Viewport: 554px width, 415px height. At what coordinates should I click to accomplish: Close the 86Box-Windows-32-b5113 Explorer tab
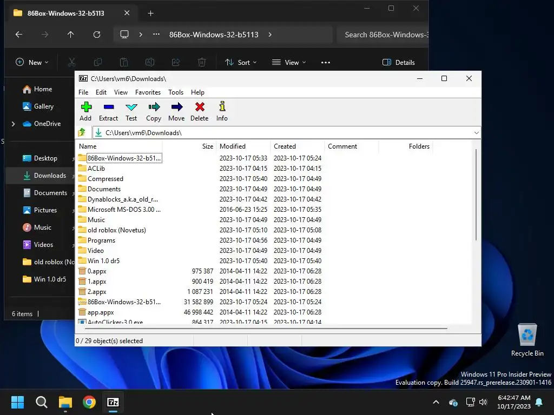127,13
